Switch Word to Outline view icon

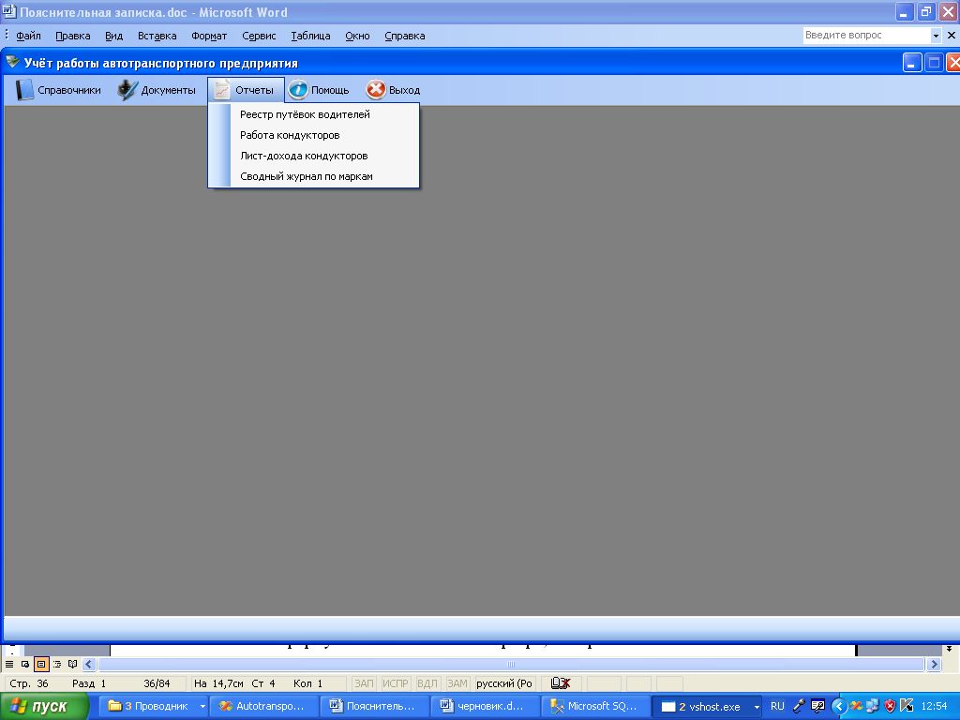57,664
